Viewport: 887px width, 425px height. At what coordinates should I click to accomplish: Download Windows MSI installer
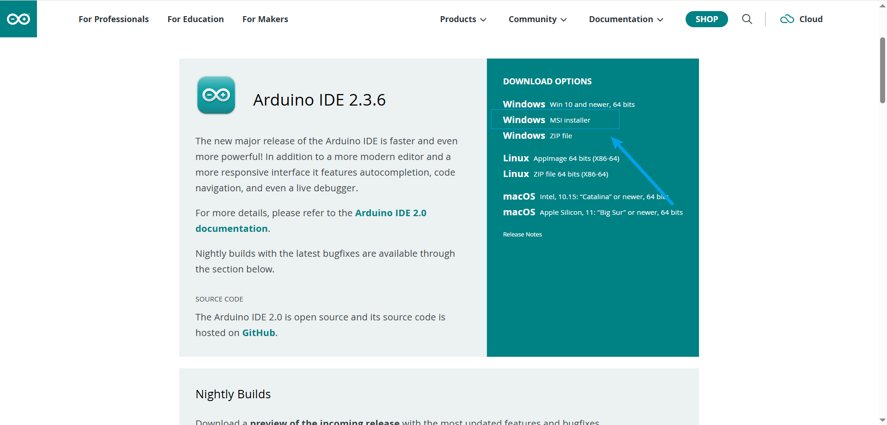[547, 120]
